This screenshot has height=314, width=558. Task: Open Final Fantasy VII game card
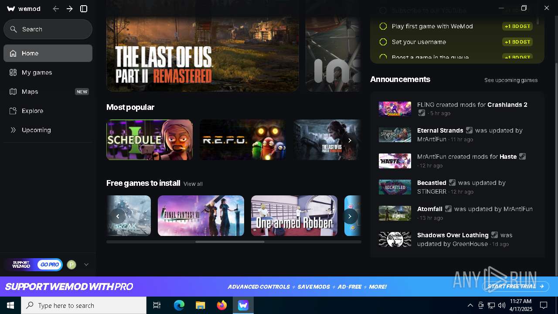click(201, 216)
